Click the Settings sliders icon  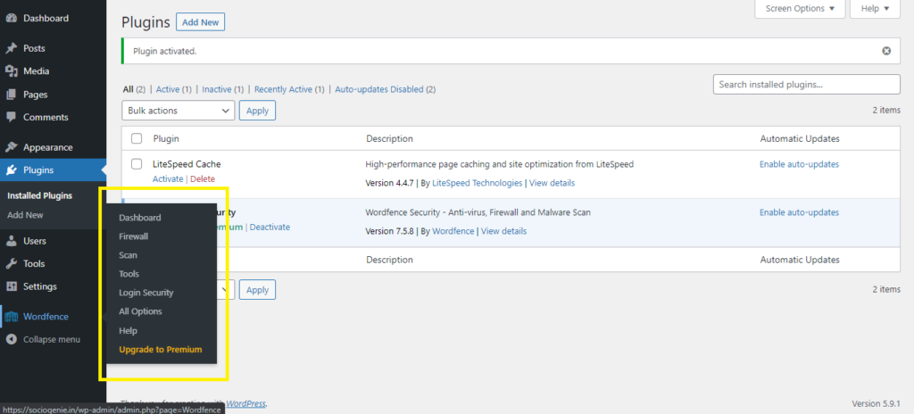tap(11, 287)
